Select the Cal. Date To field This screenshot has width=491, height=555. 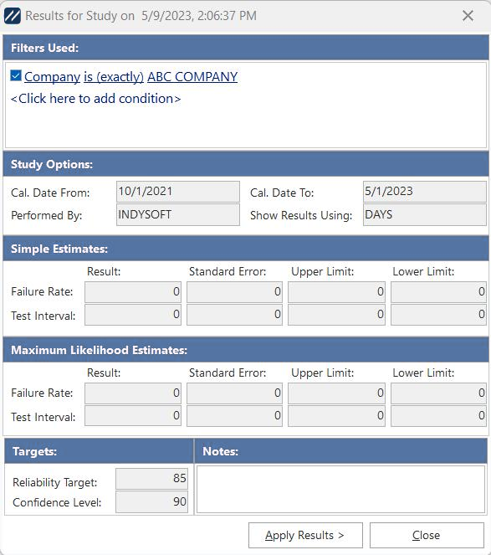tap(424, 192)
